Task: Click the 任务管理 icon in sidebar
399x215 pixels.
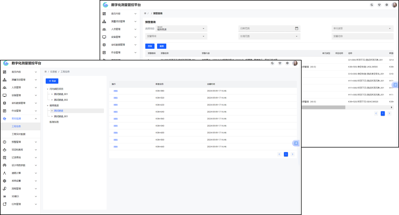Action: [5, 204]
